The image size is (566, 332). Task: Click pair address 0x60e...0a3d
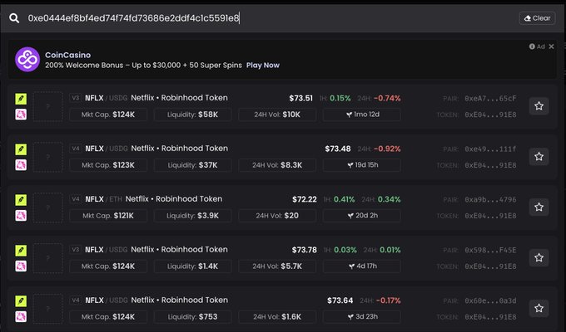(x=490, y=300)
